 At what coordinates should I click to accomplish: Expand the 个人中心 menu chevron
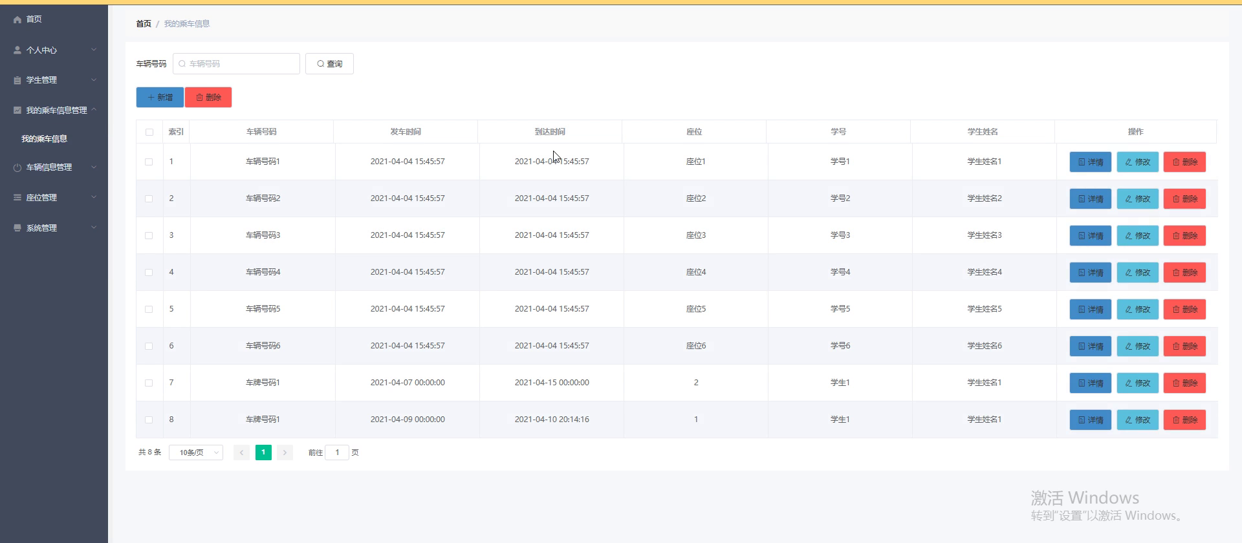94,50
